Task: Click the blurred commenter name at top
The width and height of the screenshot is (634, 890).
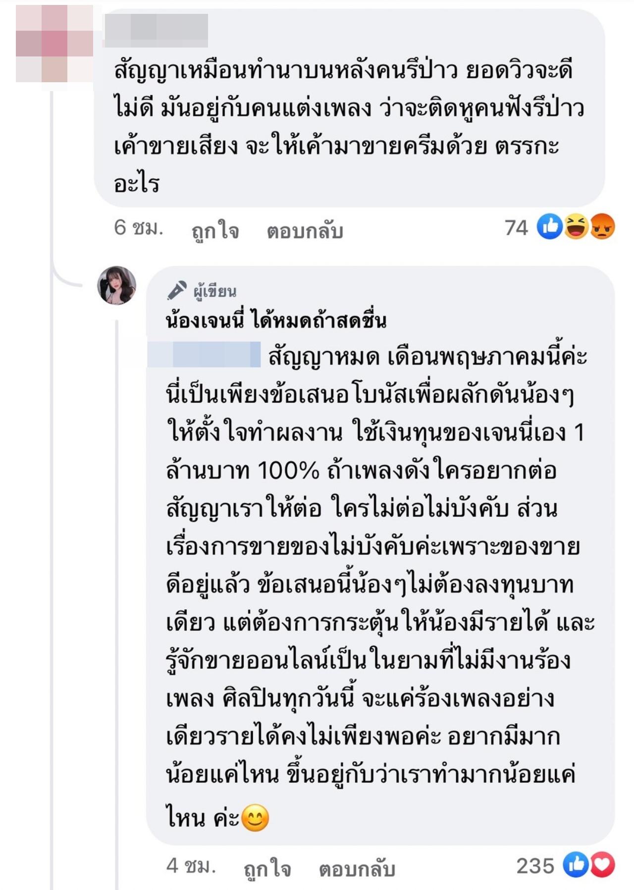Action: tap(157, 30)
